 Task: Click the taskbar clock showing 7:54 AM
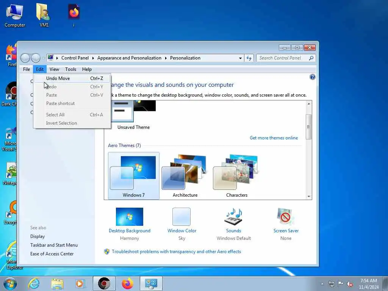click(368, 284)
